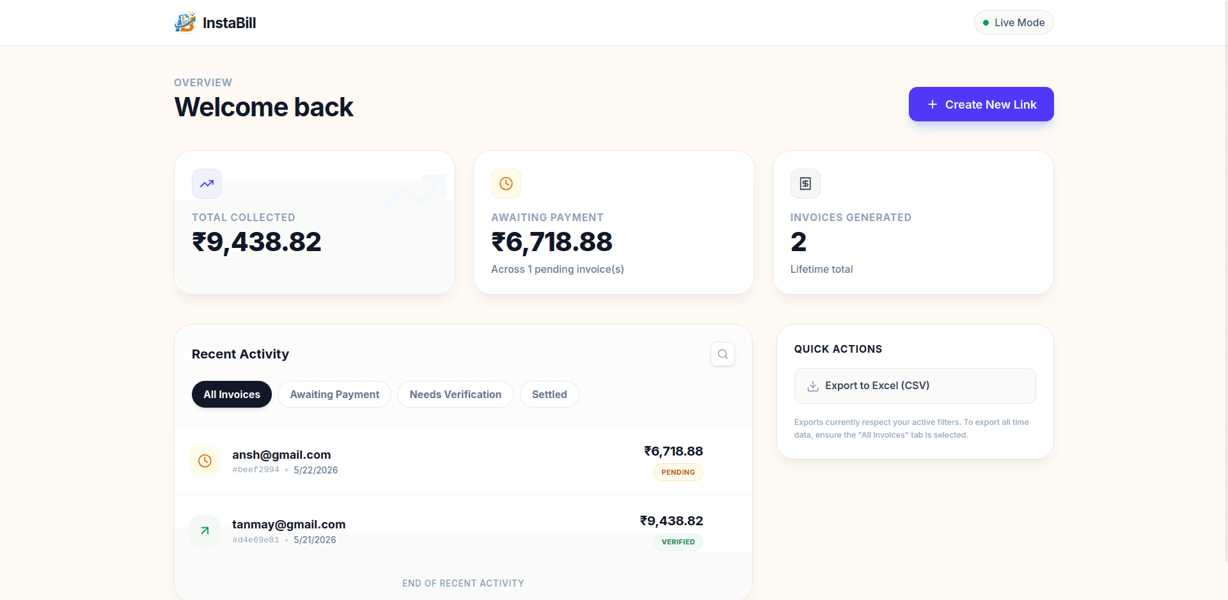Click the trending-up icon in Total Collected card

[x=207, y=184]
